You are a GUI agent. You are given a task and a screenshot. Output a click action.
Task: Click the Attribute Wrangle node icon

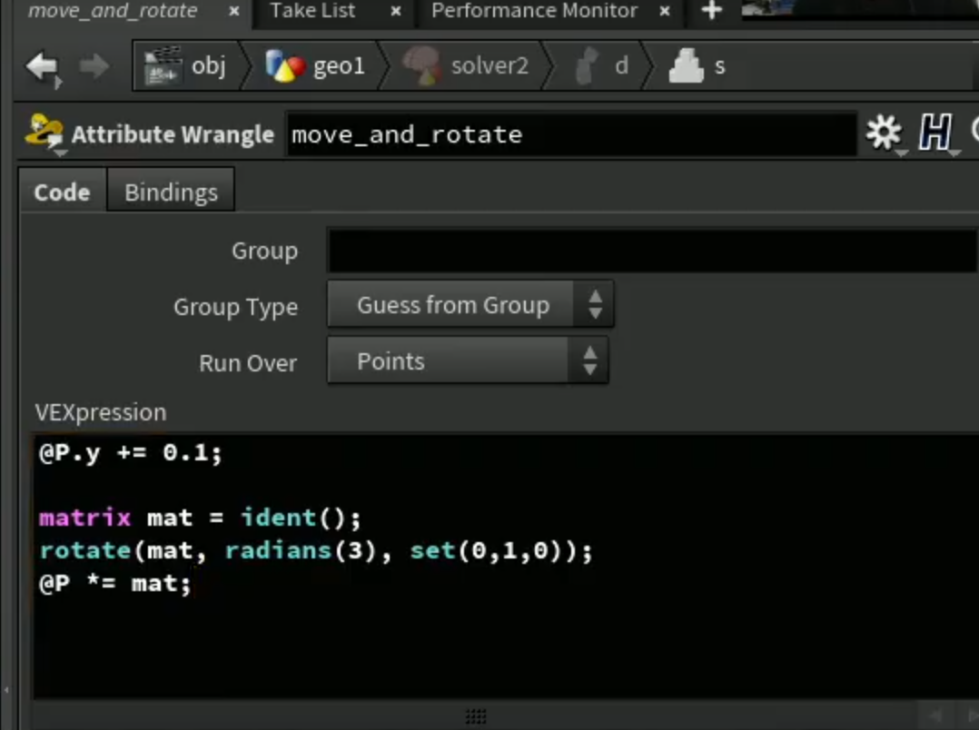pos(44,132)
